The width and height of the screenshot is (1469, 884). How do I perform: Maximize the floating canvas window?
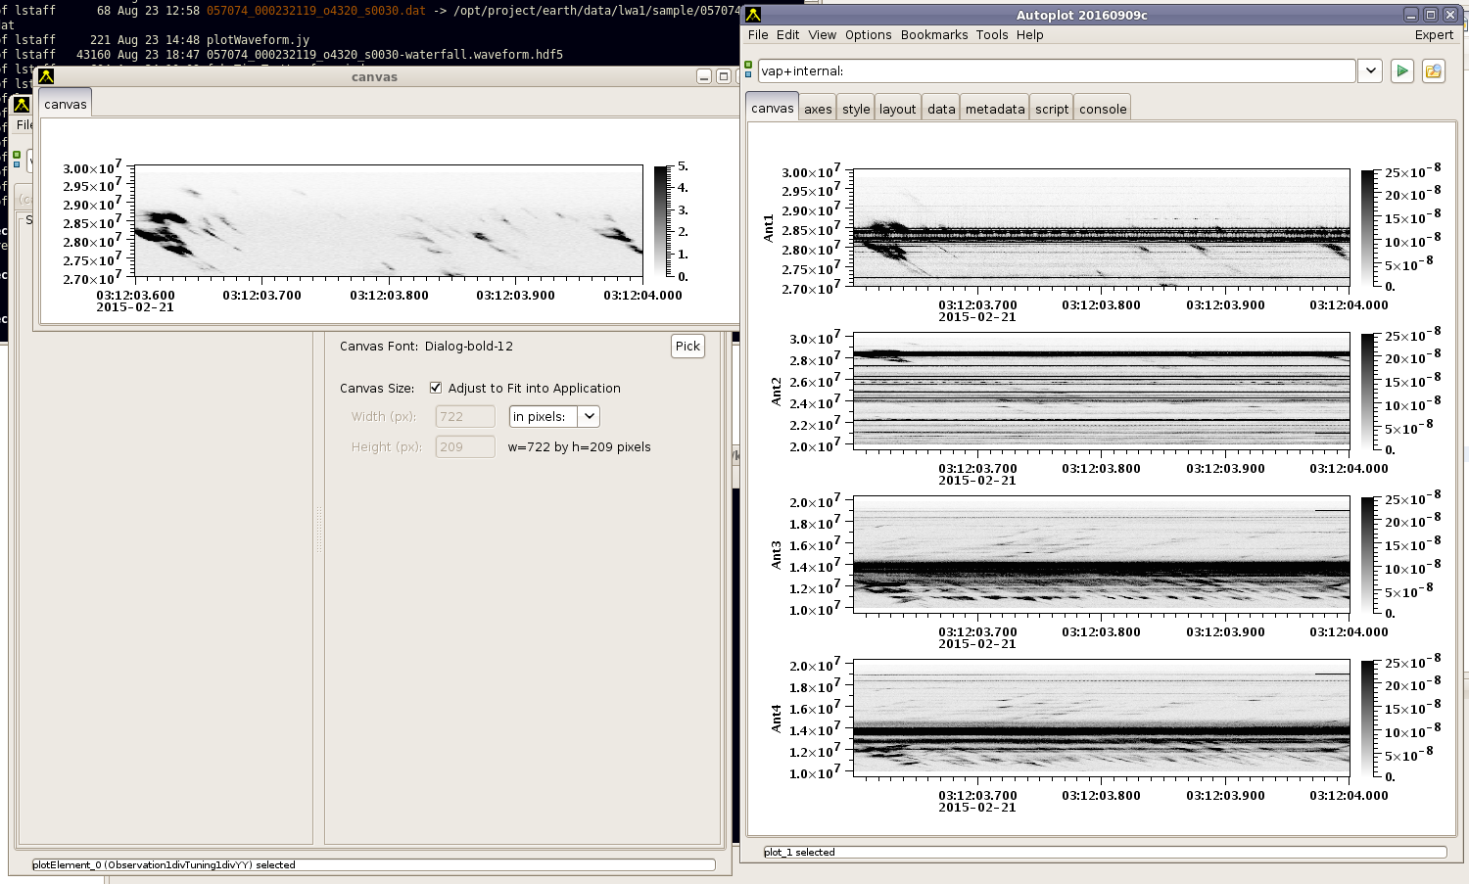(x=724, y=76)
